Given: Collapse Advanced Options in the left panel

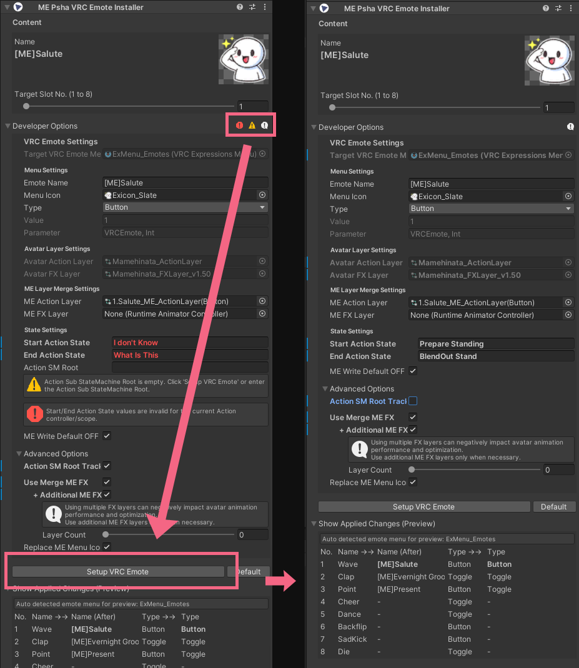Looking at the screenshot, I should tap(18, 454).
